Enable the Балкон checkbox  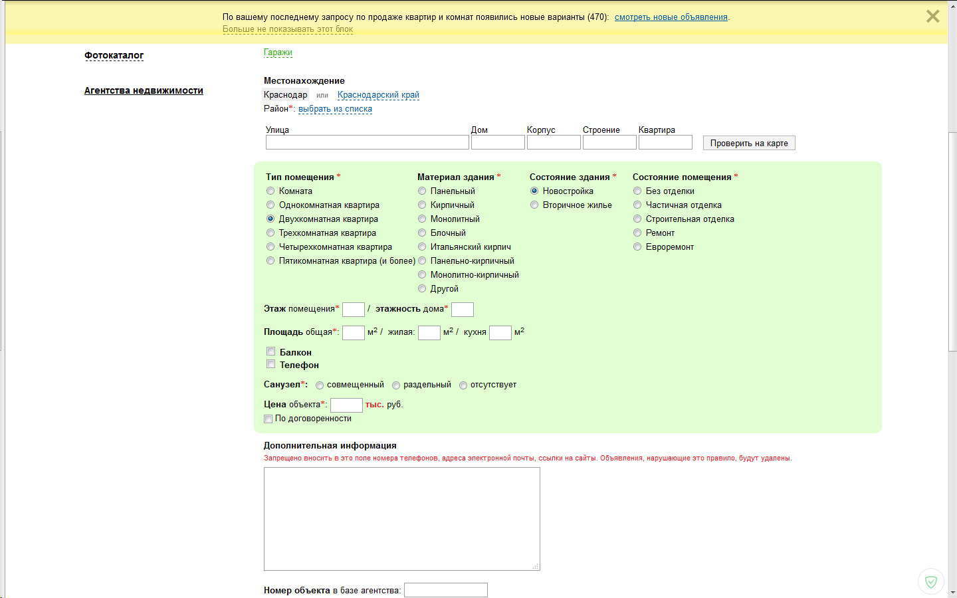270,351
